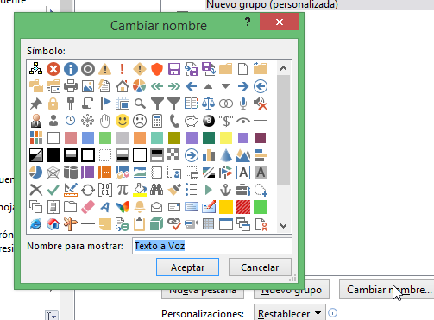Choose the piggy bank symbol
Image resolution: width=434 pixels, height=320 pixels.
tap(192, 121)
